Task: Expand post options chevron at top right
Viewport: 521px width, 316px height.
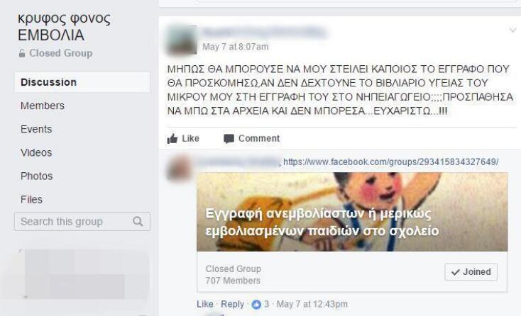Action: tap(512, 30)
